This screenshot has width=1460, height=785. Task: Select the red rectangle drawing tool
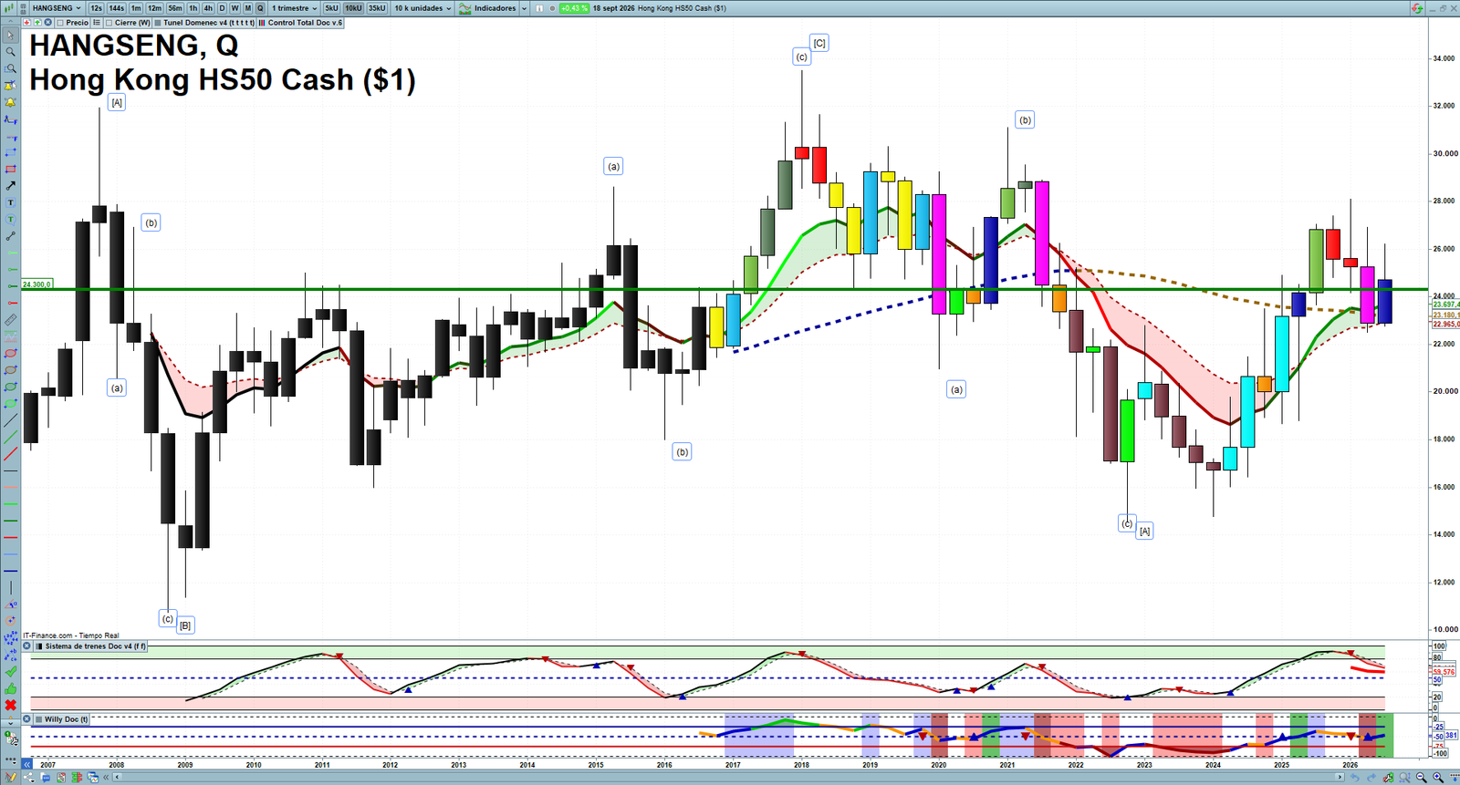coord(11,169)
